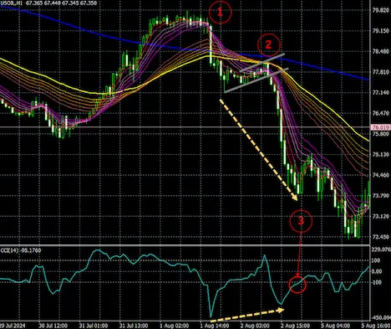Click the red circled number 2 marker
The width and height of the screenshot is (391, 329).
click(268, 44)
